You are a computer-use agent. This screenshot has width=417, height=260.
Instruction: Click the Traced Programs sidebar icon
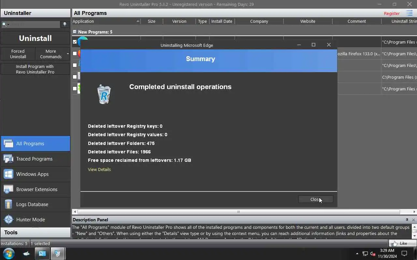[x=8, y=159]
